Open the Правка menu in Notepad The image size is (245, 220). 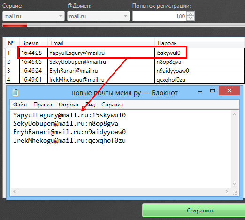[x=43, y=105]
